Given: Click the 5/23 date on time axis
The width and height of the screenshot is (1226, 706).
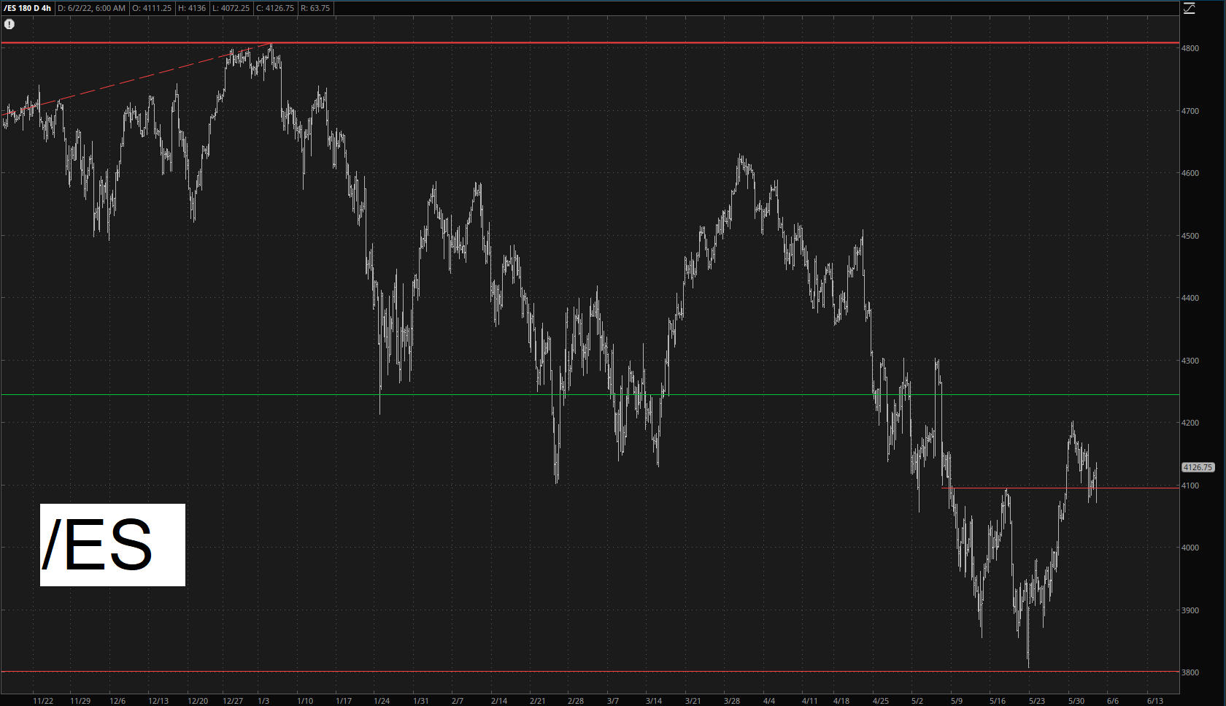Looking at the screenshot, I should [x=1036, y=701].
